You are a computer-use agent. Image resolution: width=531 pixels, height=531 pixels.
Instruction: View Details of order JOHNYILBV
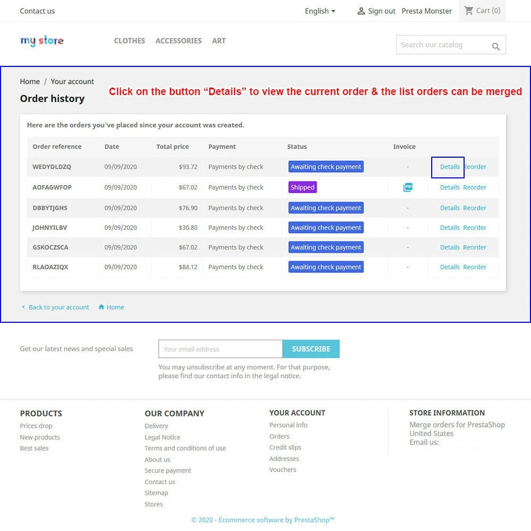pyautogui.click(x=450, y=228)
